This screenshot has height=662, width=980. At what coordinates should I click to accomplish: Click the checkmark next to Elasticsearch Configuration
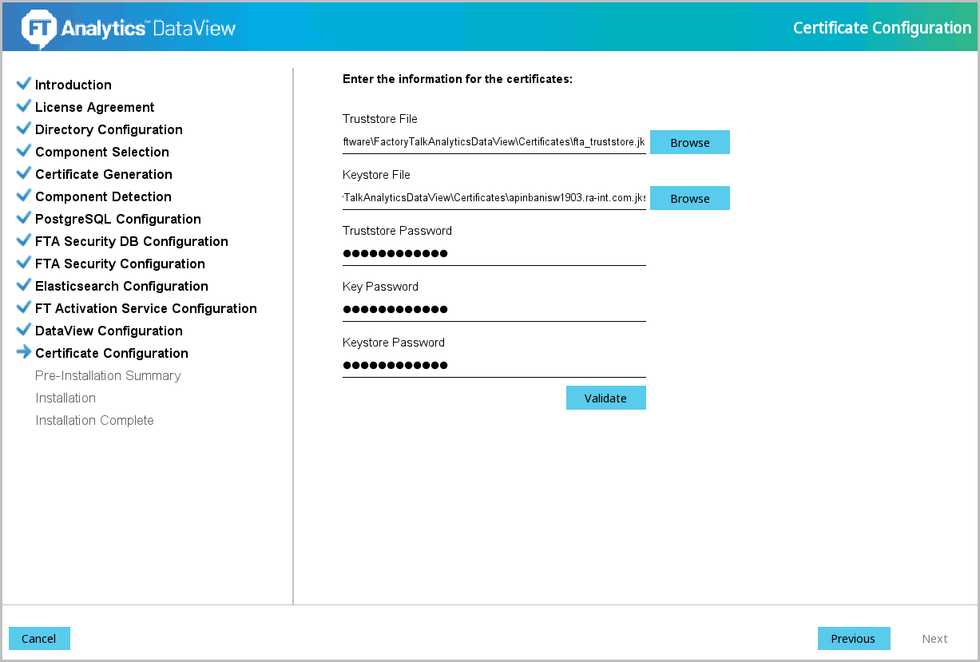[24, 285]
